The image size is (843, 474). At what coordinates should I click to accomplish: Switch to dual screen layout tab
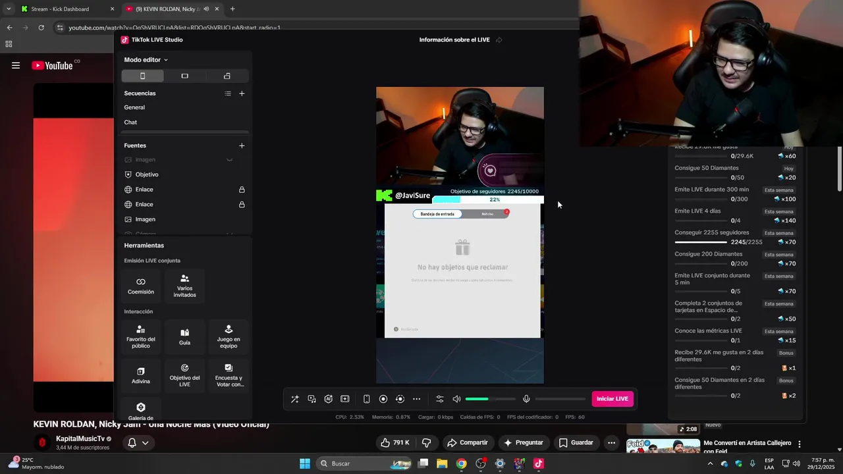click(x=227, y=76)
